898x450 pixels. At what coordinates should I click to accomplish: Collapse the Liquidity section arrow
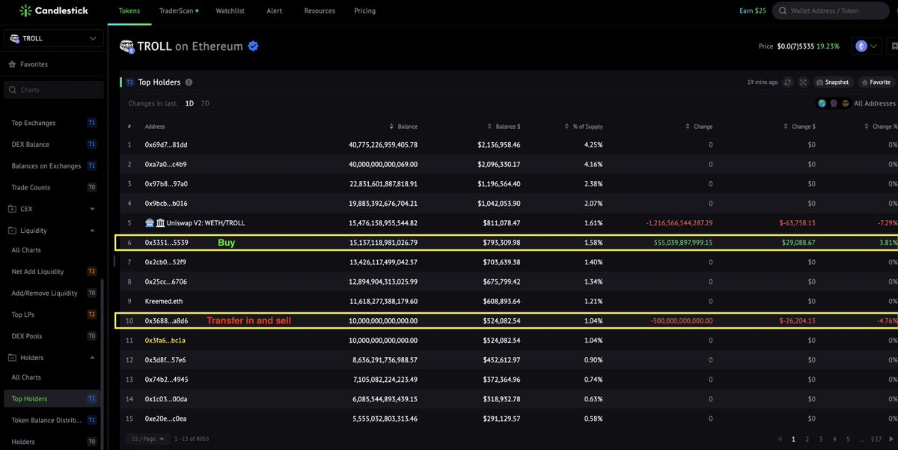tap(92, 231)
